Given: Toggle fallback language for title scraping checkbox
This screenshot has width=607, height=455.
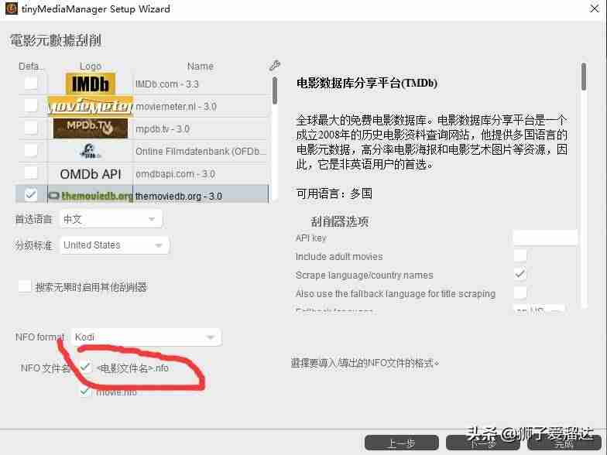Looking at the screenshot, I should tap(520, 292).
